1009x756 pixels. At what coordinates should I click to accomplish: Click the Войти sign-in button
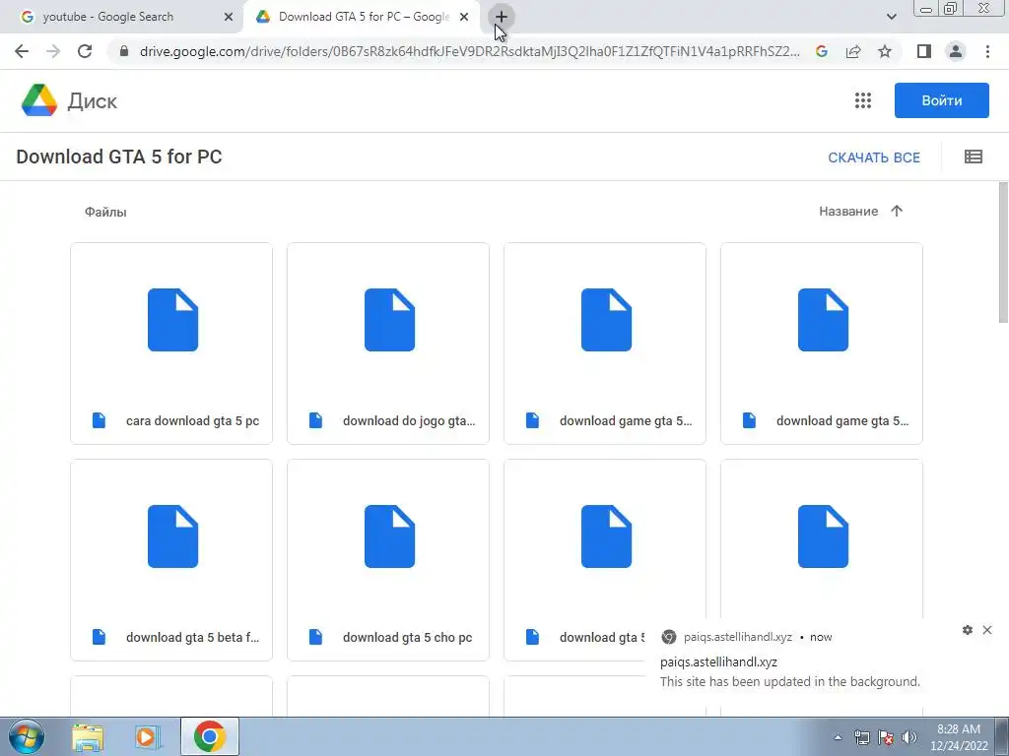coord(941,100)
